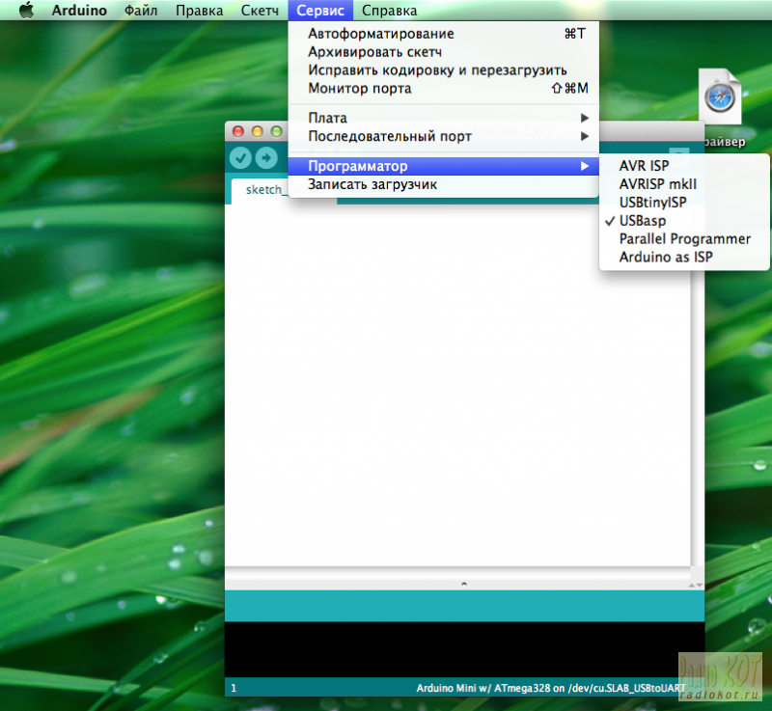Select Arduino as ISP programmer
Viewport: 772px width, 711px height.
[x=684, y=257]
